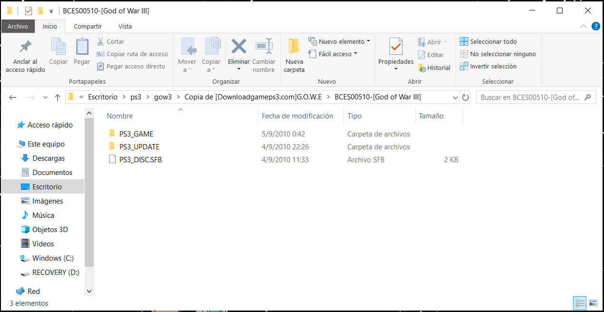This screenshot has height=312, width=604.
Task: Switch to the Vista tab
Action: (125, 26)
